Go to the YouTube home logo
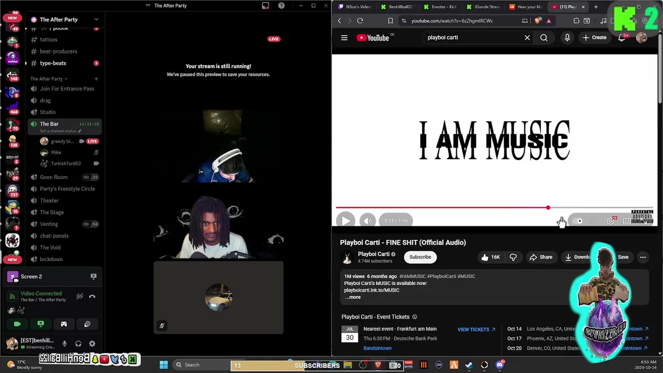Screen dimensions: 663x373 [x=372, y=37]
